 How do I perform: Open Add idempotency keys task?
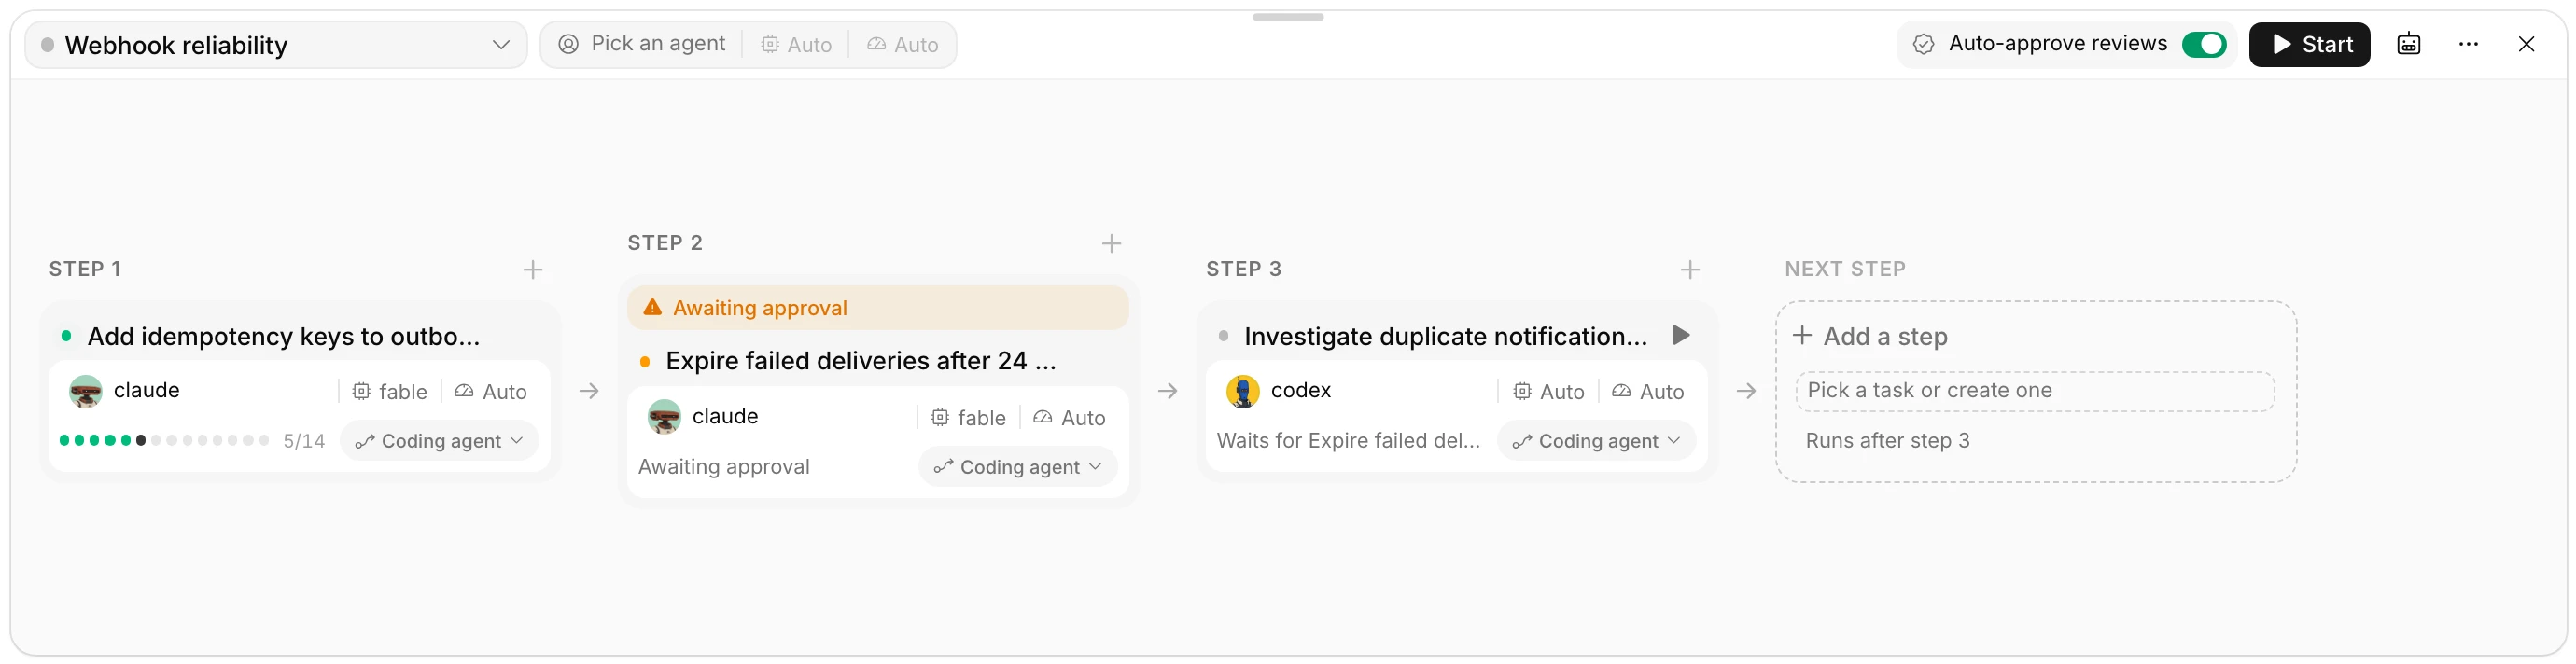coord(283,337)
